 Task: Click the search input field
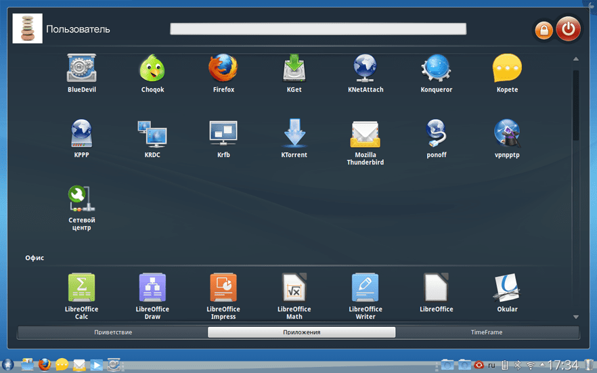point(318,28)
